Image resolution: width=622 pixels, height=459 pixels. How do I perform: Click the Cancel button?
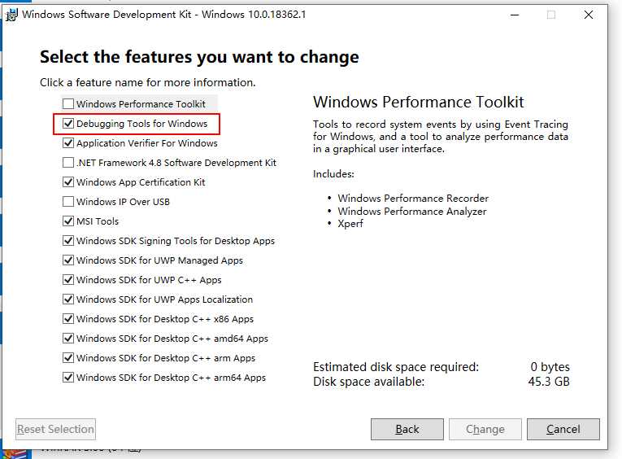click(563, 429)
